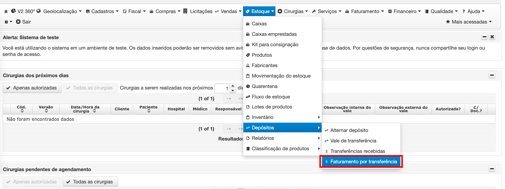Open Fabricantes from the Estoque menu

282,66
